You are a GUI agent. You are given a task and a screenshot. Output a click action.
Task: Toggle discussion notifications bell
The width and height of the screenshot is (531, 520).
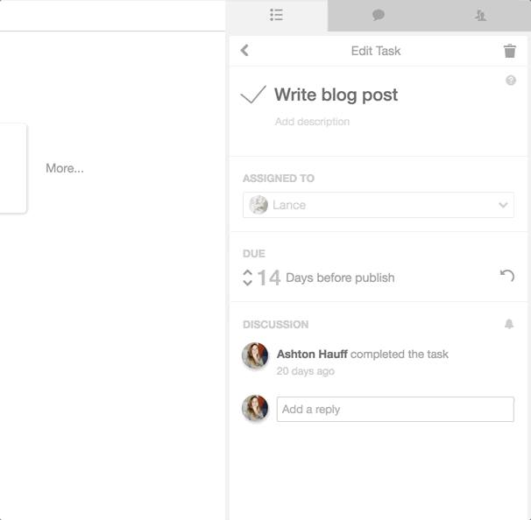(509, 324)
